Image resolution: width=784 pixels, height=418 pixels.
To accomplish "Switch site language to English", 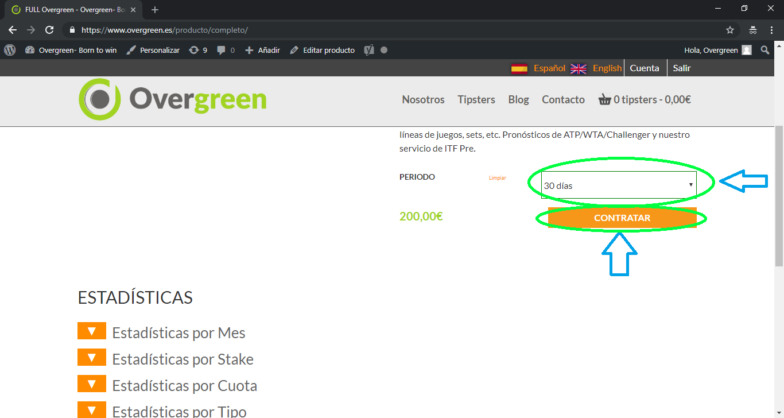I will tap(607, 68).
